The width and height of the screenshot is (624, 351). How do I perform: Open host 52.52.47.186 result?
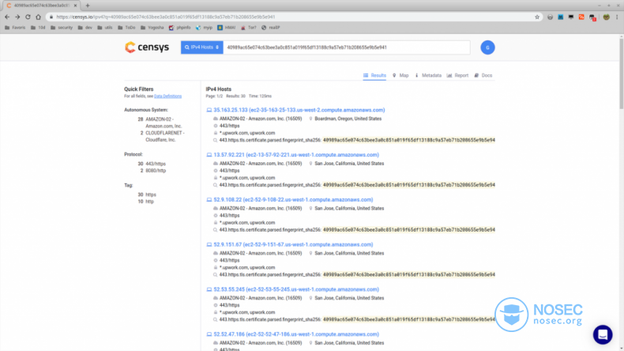296,334
